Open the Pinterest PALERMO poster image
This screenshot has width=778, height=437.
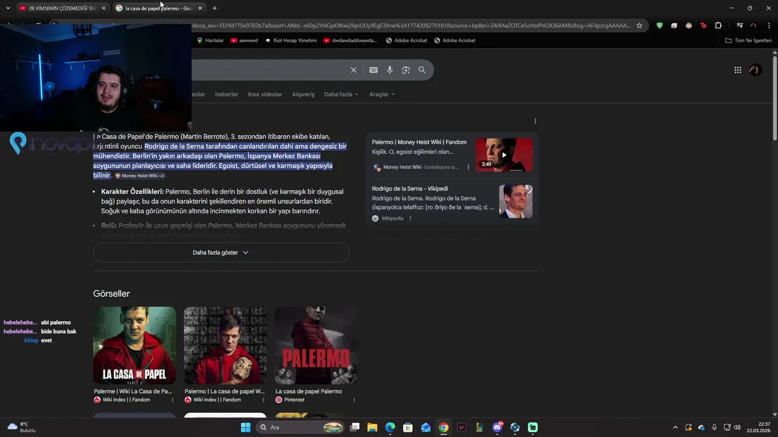point(315,345)
